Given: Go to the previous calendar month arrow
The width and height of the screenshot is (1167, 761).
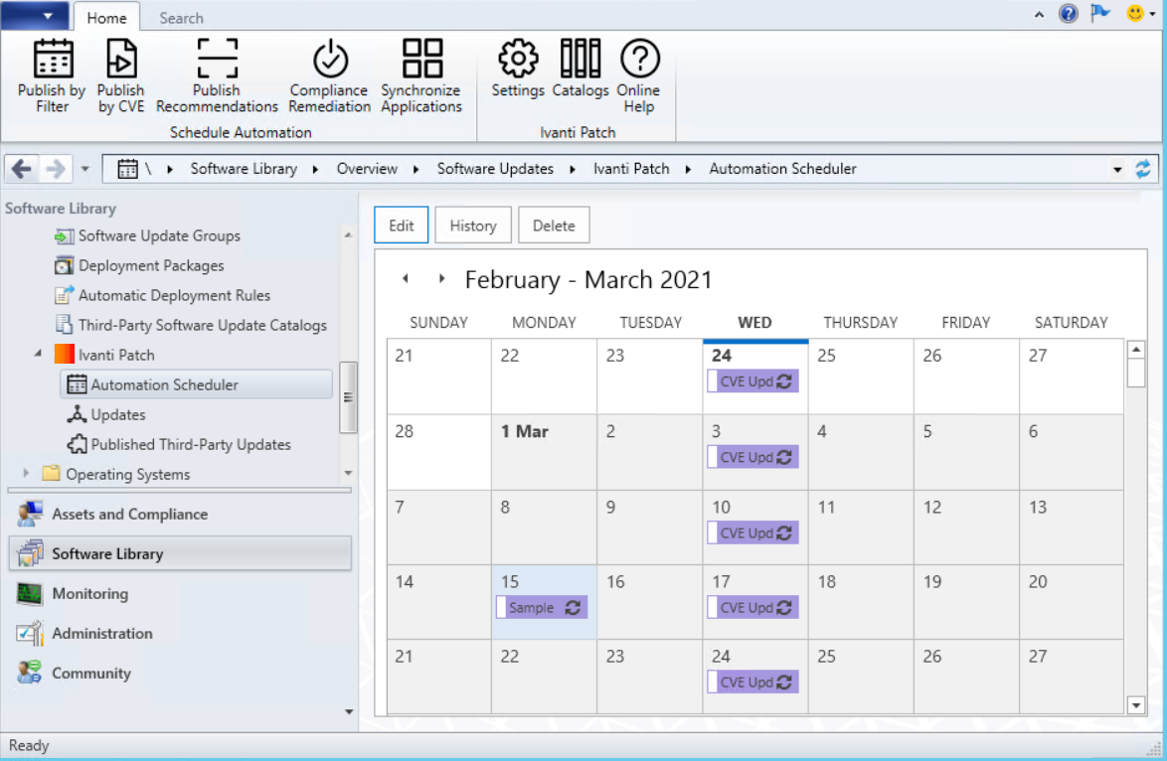Looking at the screenshot, I should (x=406, y=279).
